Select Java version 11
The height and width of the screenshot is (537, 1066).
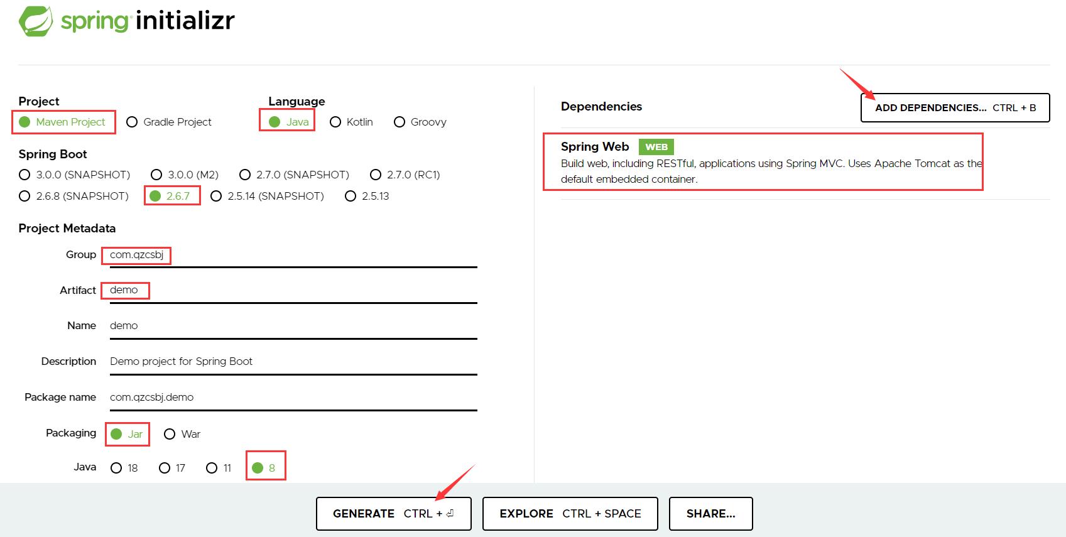(219, 468)
